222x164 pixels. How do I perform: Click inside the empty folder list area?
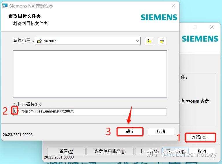click(x=90, y=74)
